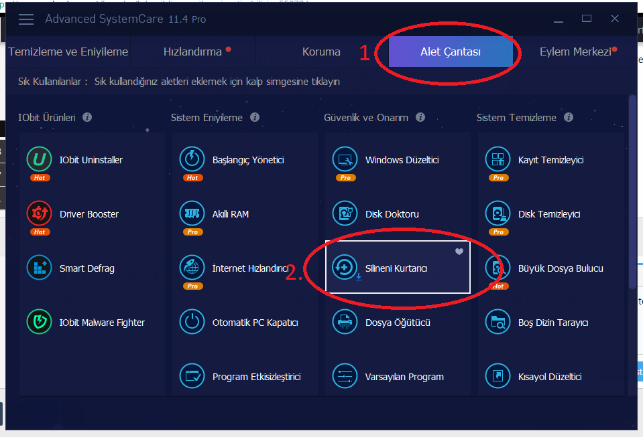Click the Disk Temizleyici label
This screenshot has height=437, width=643.
point(549,214)
